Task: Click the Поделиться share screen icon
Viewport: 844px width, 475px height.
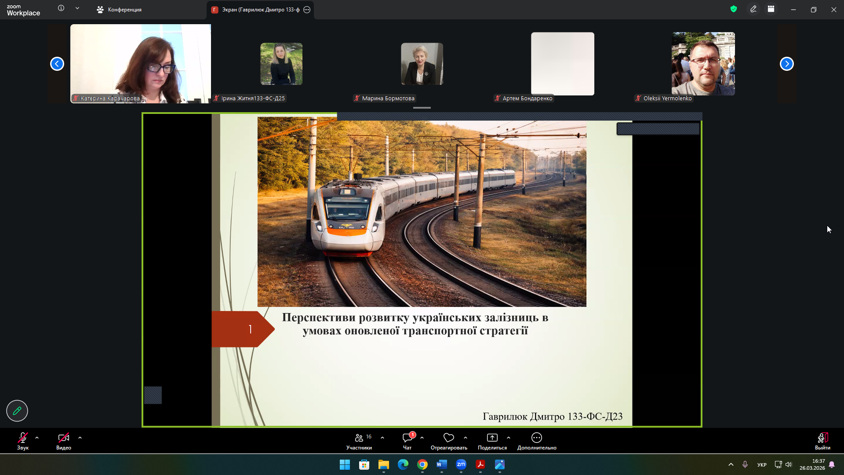Action: tap(492, 438)
